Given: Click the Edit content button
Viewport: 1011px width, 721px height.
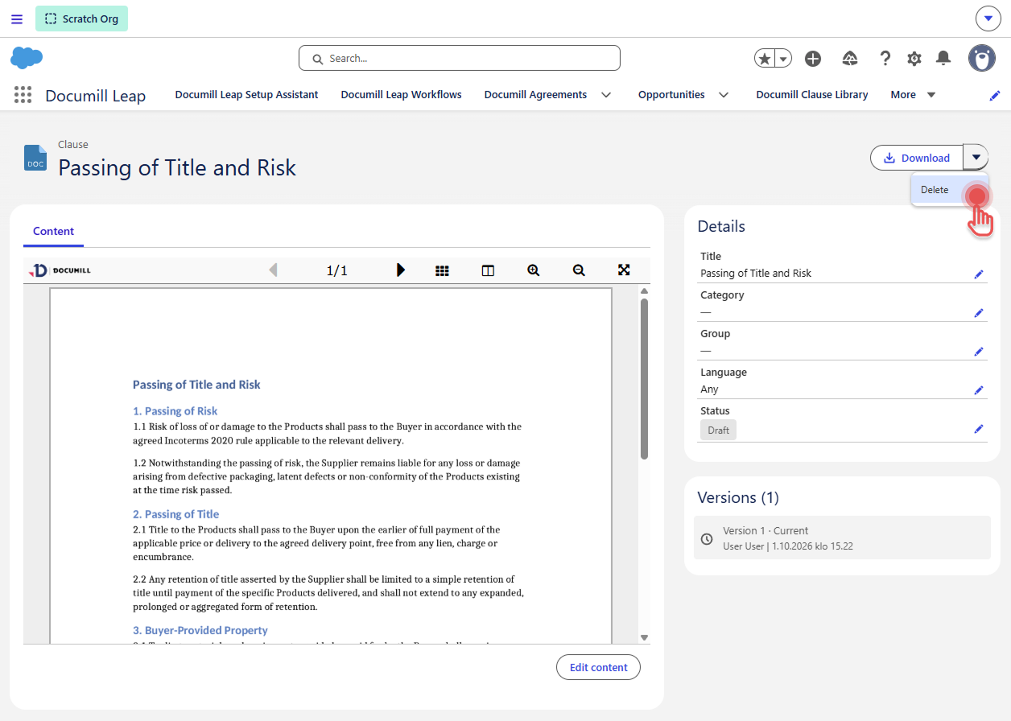Looking at the screenshot, I should pos(599,667).
